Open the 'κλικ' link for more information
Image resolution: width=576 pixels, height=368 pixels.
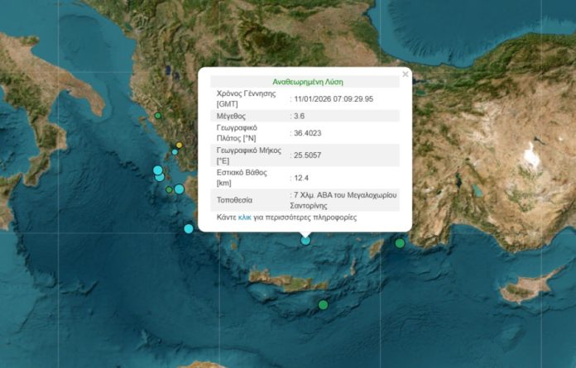(244, 217)
